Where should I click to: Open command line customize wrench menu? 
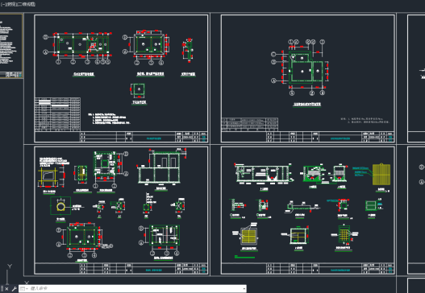pos(15,289)
